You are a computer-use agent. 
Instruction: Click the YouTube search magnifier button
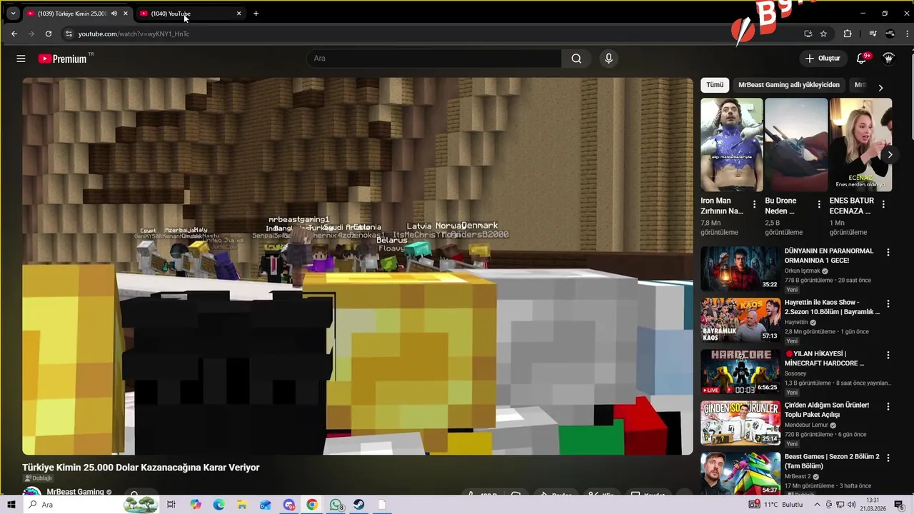576,59
